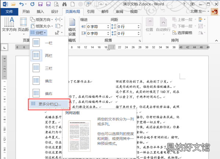Click the Word application icon
This screenshot has width=220, height=159.
[5, 4]
